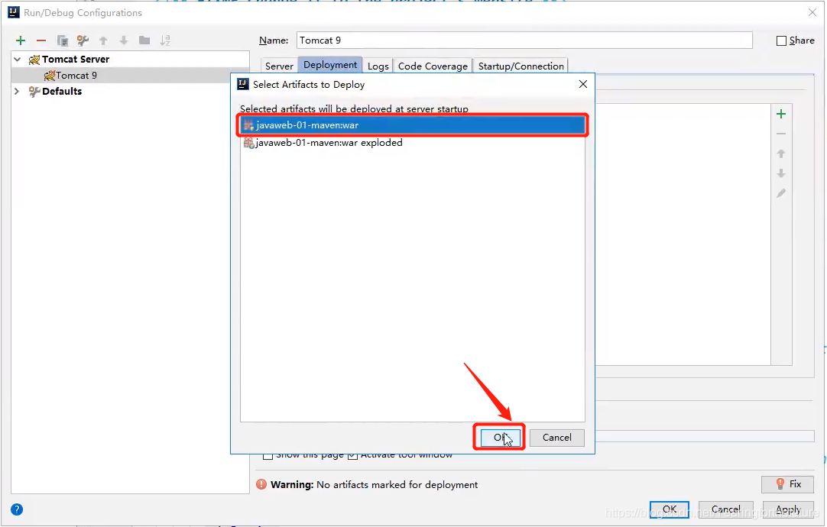
Task: Open edit defaults wrench icon in toolbar
Action: [83, 40]
